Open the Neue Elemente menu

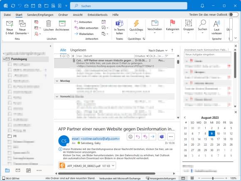click(x=22, y=28)
